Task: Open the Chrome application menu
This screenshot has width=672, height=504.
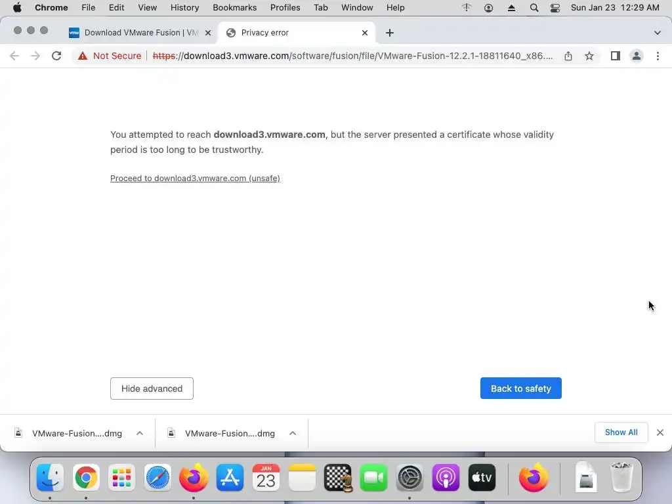Action: click(x=51, y=8)
